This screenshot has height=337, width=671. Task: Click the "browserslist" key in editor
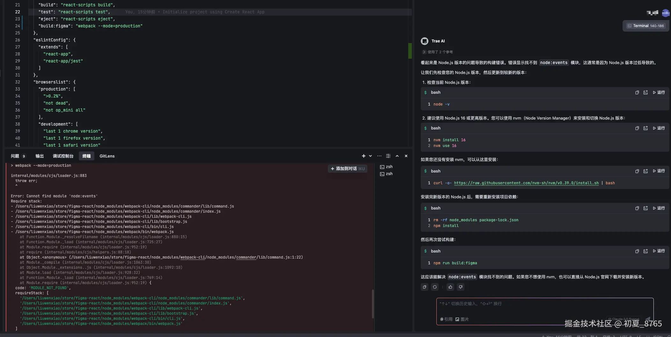(51, 82)
